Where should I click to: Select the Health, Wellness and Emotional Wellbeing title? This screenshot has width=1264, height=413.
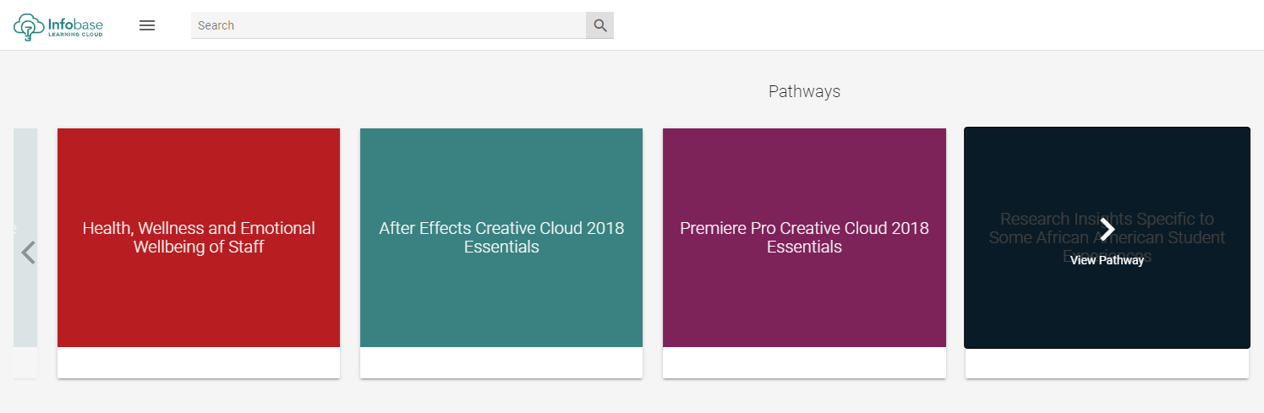(x=199, y=237)
